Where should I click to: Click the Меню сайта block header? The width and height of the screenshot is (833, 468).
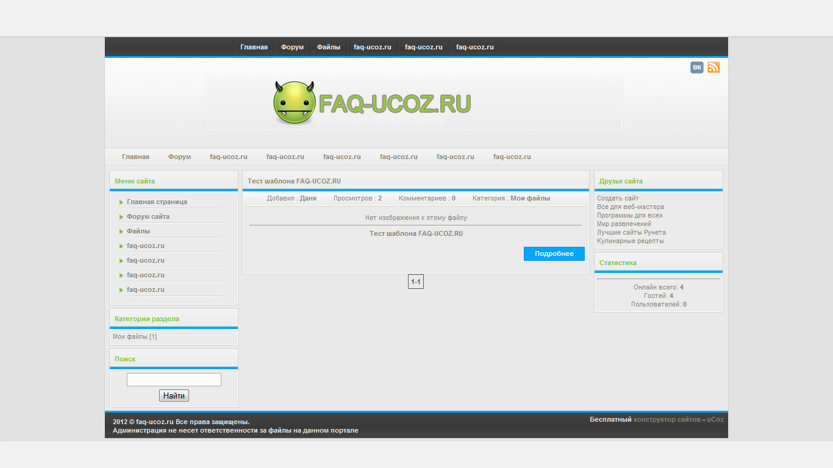click(174, 181)
